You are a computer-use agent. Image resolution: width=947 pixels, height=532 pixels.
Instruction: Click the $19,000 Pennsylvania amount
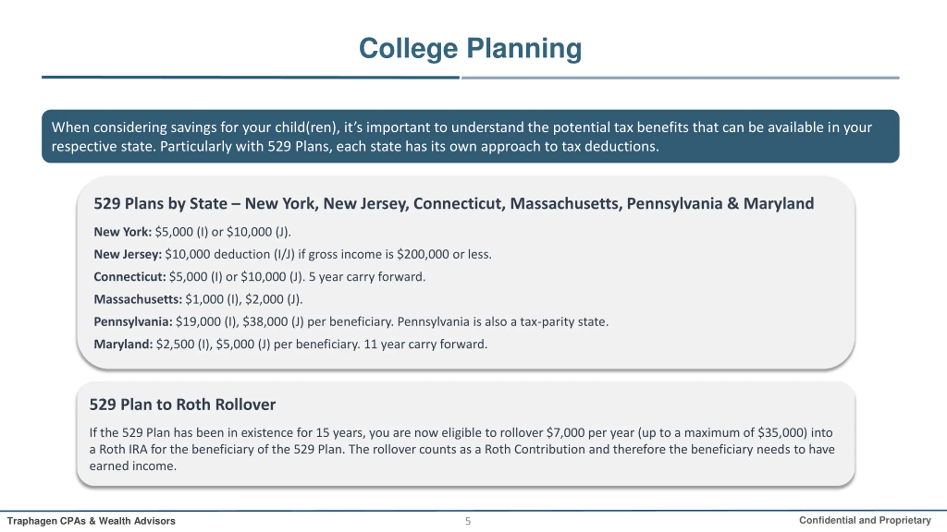(x=198, y=322)
